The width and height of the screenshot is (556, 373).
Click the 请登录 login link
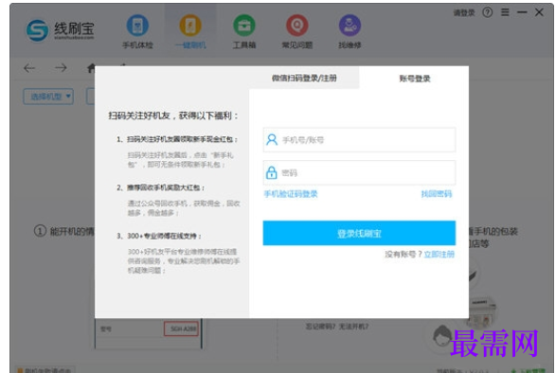click(464, 13)
